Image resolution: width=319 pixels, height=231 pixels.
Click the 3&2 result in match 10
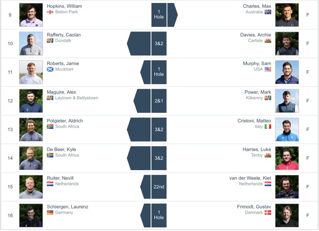click(x=159, y=43)
